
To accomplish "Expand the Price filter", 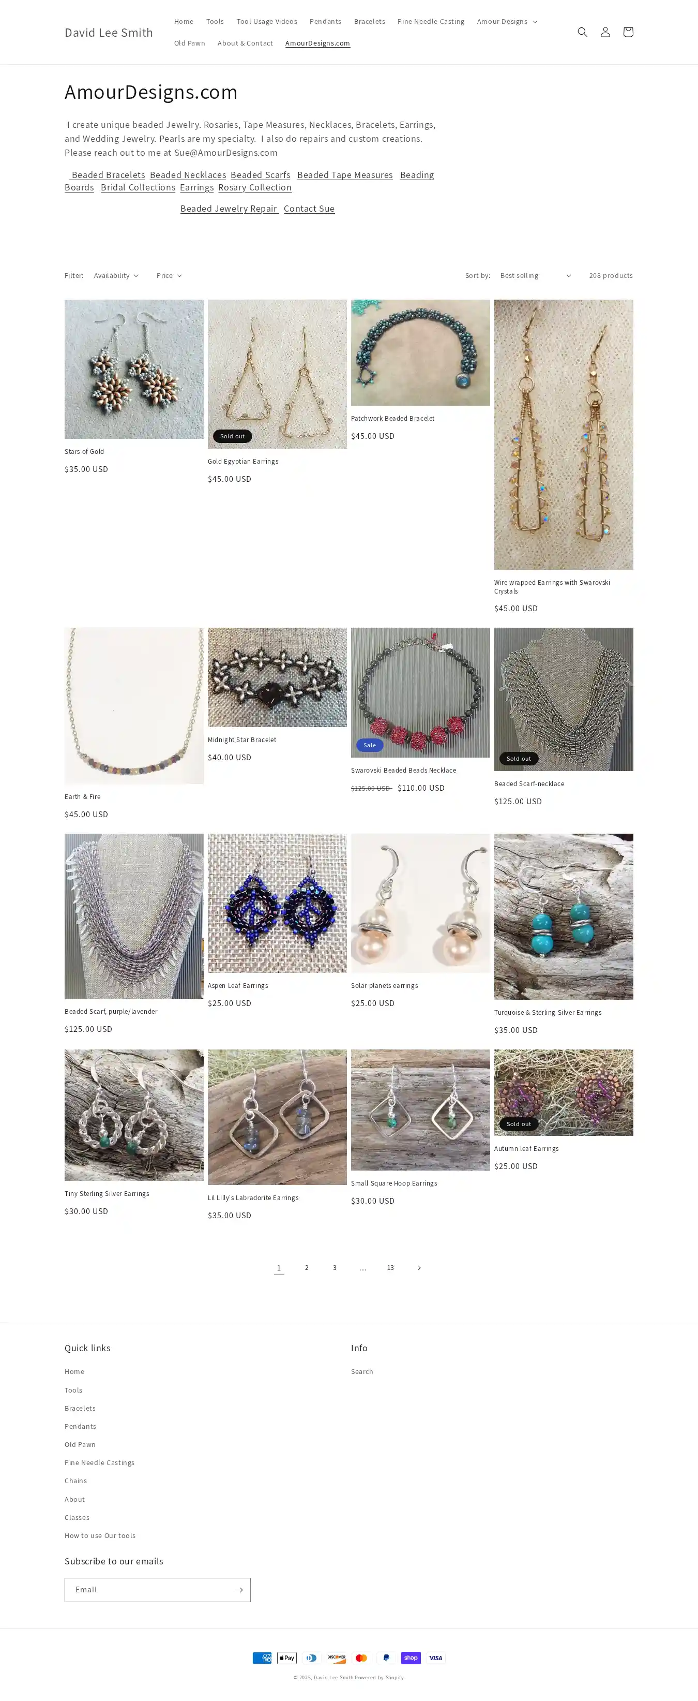I will [169, 275].
